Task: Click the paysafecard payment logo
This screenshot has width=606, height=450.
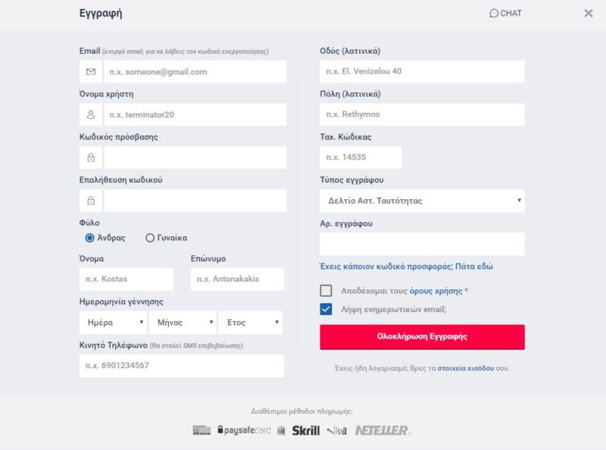Action: [244, 430]
